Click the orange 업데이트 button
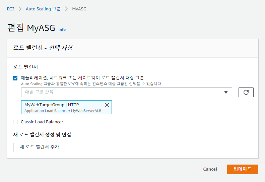This screenshot has height=182, width=265. pyautogui.click(x=243, y=169)
